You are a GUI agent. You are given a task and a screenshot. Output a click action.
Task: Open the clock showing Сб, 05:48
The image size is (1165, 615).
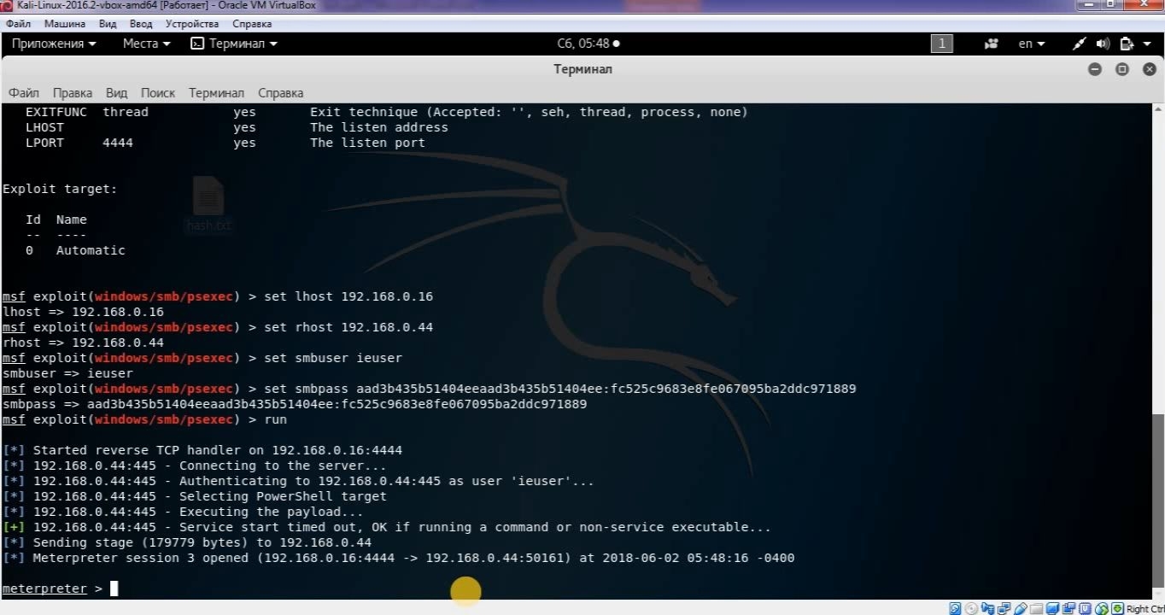click(x=588, y=44)
